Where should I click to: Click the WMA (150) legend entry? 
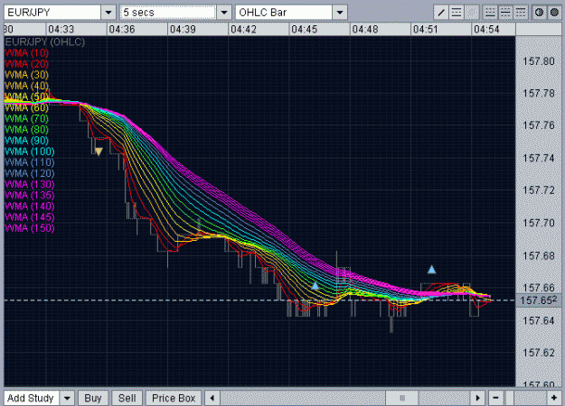30,228
